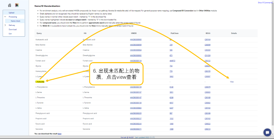Screen dimensions: 274x139
Task: Open HMDB0000237 for Propionic acid
Action: (136, 118)
